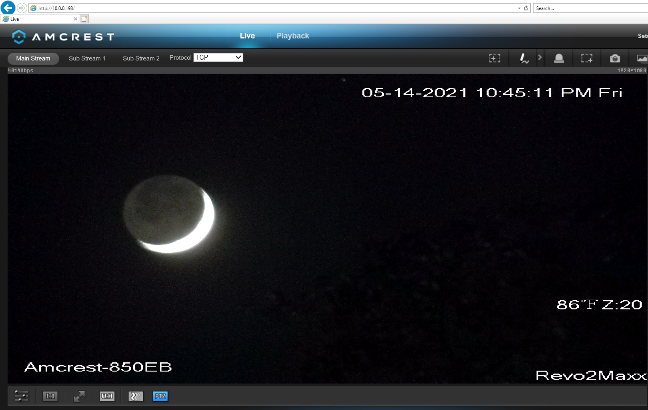Activate the region focus selection icon
This screenshot has width=648, height=410.
point(587,58)
